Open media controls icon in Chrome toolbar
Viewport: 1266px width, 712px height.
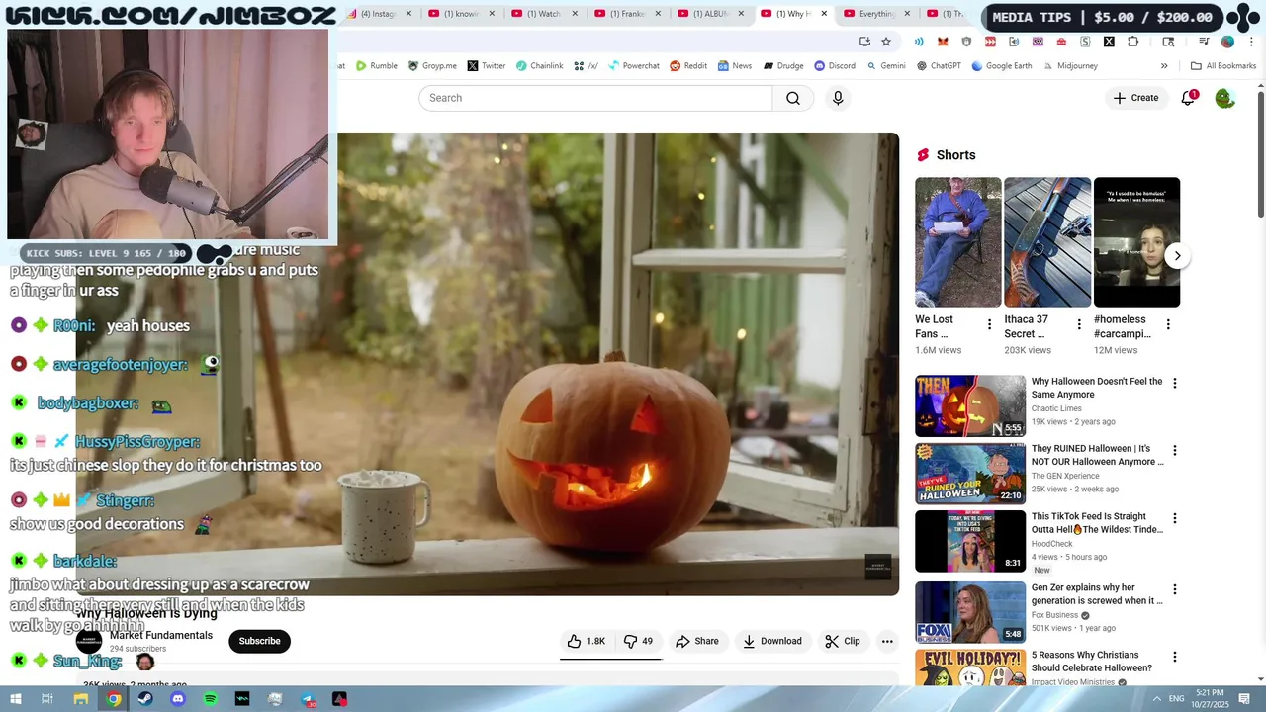pos(1204,42)
